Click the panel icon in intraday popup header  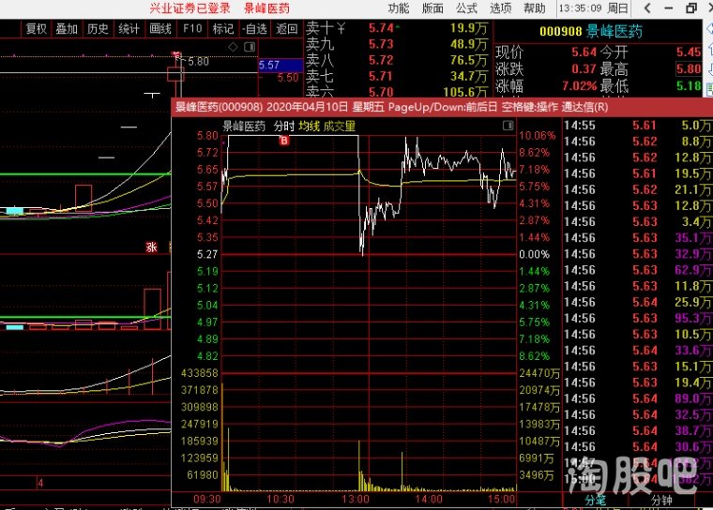(508, 126)
